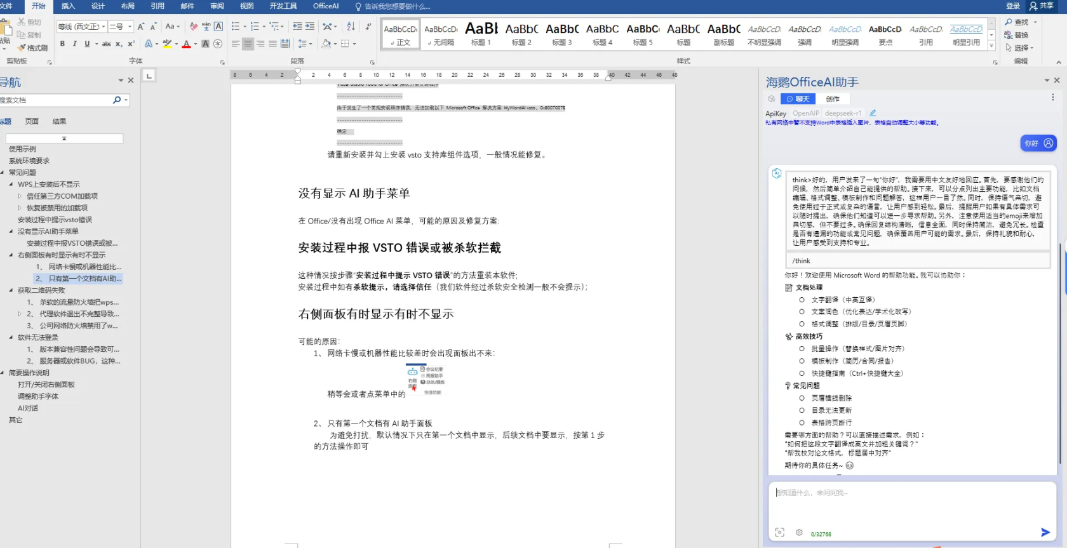This screenshot has width=1067, height=548.
Task: Increase paragraph indent
Action: [310, 27]
